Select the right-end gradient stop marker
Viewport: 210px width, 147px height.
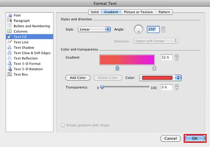154,68
